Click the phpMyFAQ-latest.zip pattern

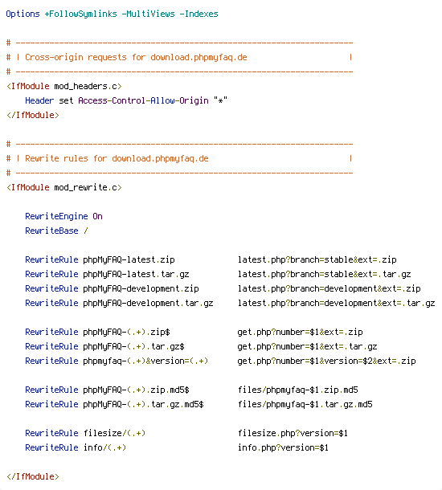[129, 259]
